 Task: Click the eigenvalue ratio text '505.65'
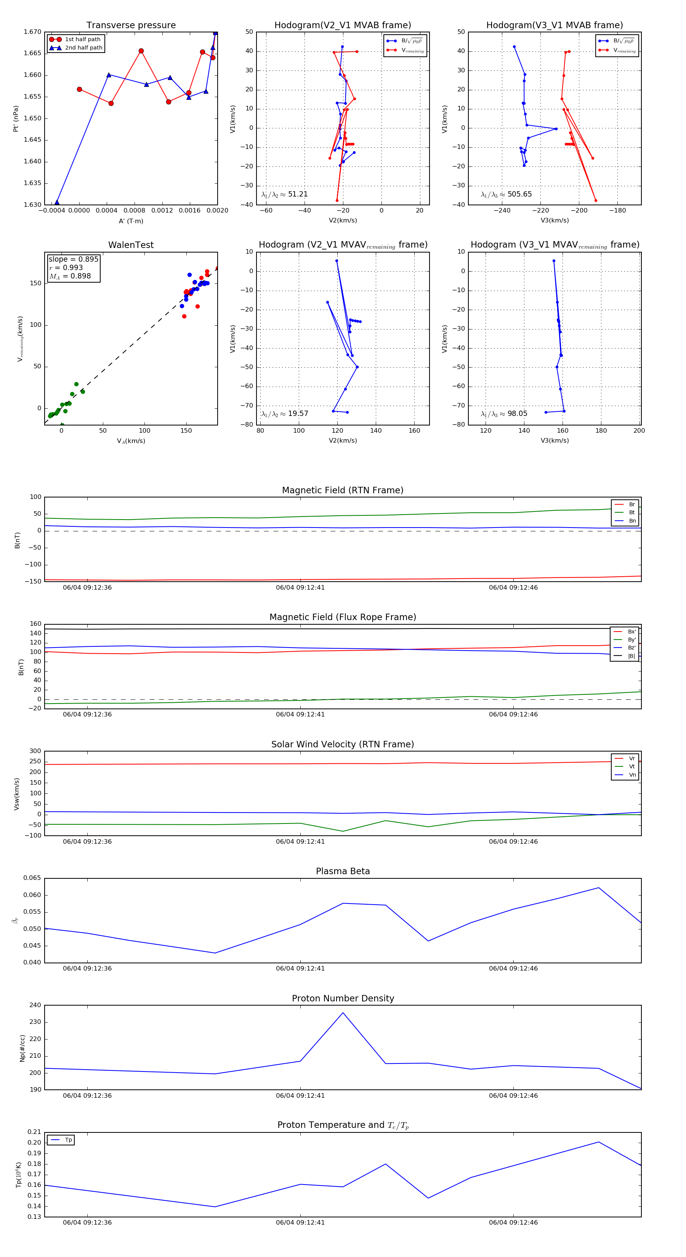pyautogui.click(x=519, y=194)
